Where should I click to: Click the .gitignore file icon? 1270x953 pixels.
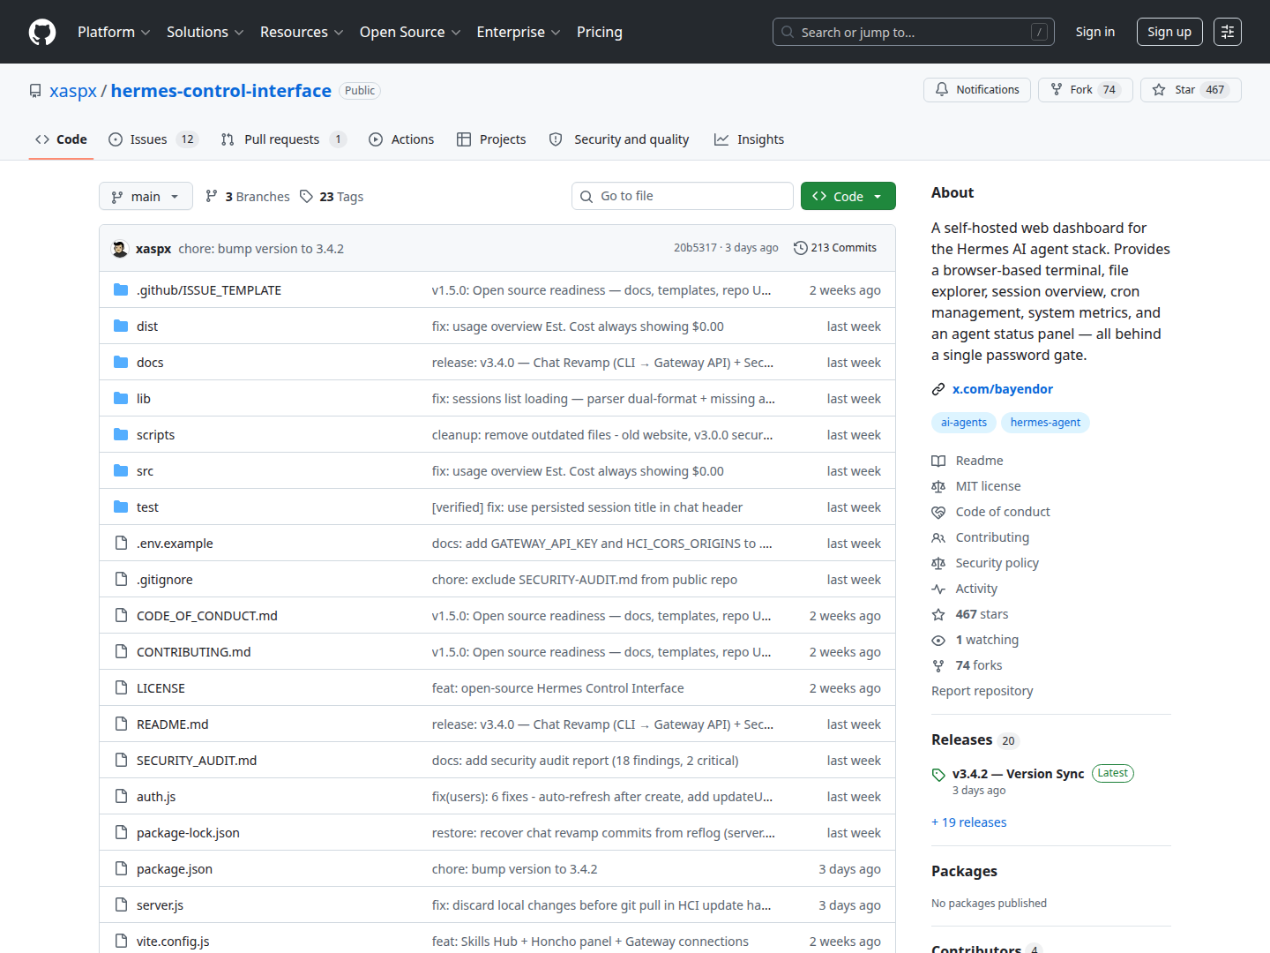point(121,580)
